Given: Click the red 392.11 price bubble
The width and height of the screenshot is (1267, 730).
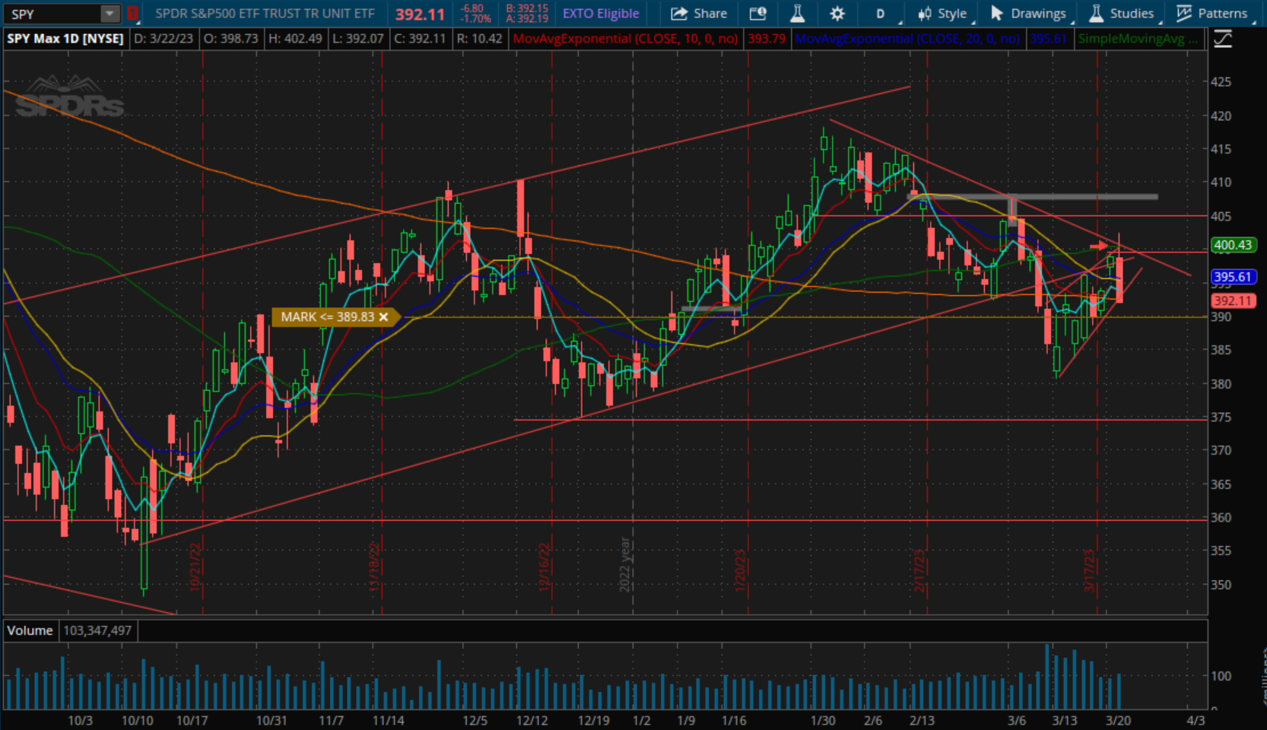Looking at the screenshot, I should click(x=1232, y=301).
